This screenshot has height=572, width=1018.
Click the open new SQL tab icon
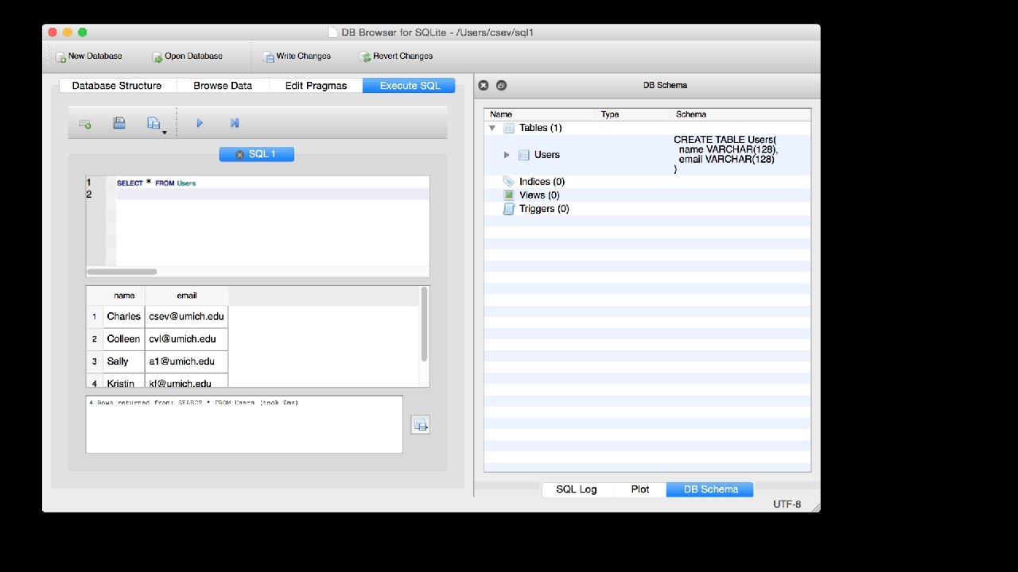84,123
